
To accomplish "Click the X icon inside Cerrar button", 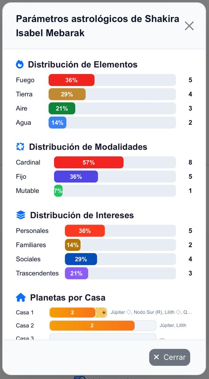I will coord(156,357).
